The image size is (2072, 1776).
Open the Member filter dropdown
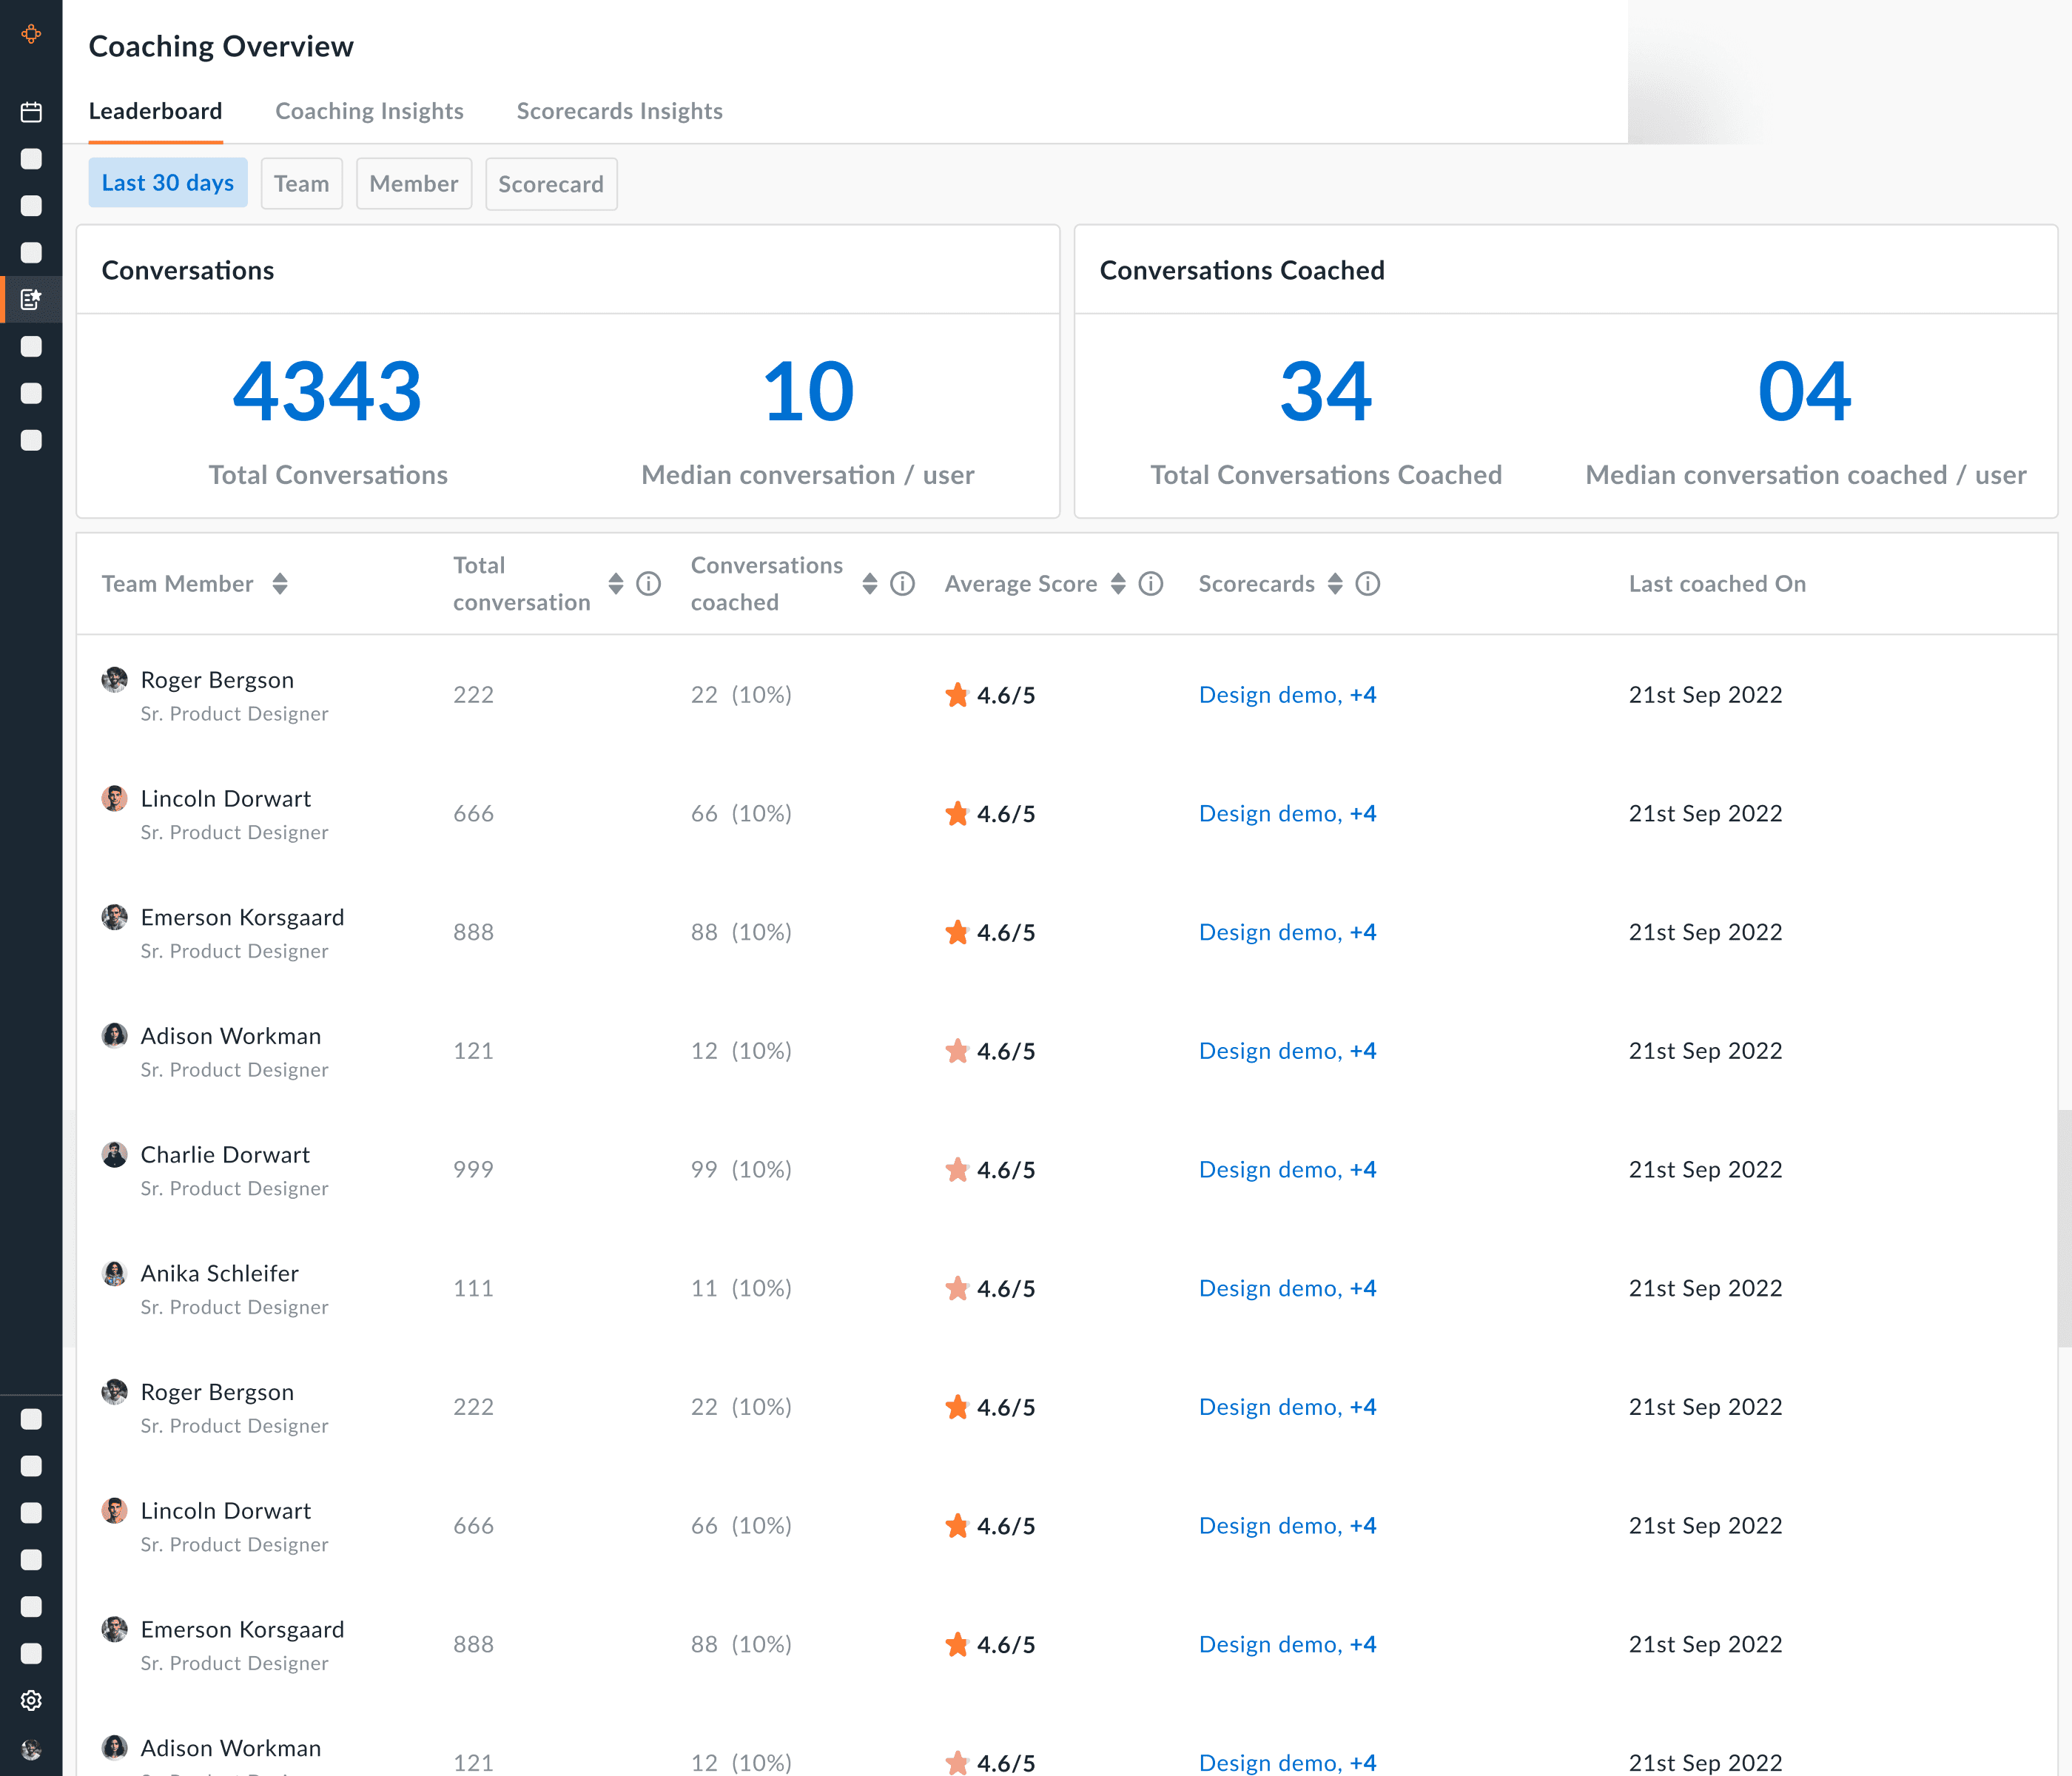pyautogui.click(x=413, y=184)
